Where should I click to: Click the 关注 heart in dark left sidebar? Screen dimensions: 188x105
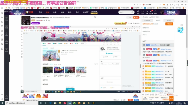coord(7,19)
